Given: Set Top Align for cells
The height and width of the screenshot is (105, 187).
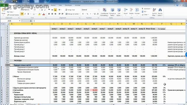Looking at the screenshot, I should point(49,10).
